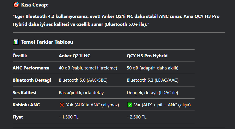The width and height of the screenshot is (235, 129).
Task: Click the green checkmark icon
Action: tap(130, 105)
